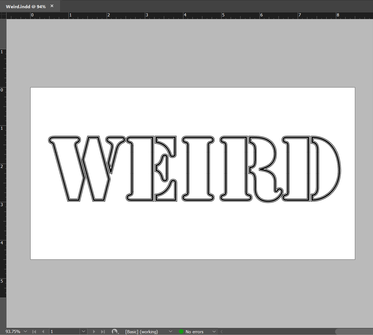Go to the first page
373x335 pixels.
coord(34,332)
